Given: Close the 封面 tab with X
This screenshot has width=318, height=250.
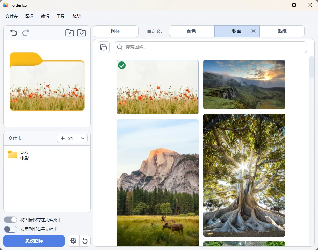Looking at the screenshot, I should (x=254, y=31).
